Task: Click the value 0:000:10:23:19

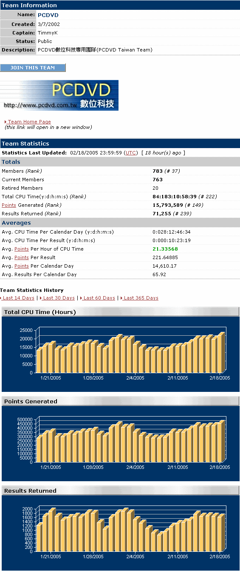Action: 172,240
